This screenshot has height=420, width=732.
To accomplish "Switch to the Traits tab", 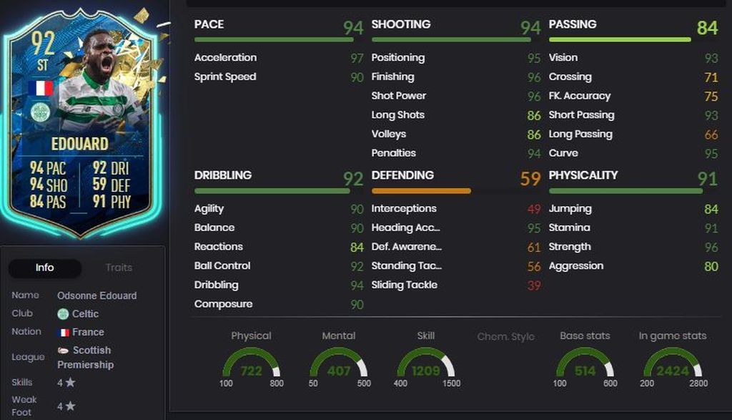I will click(x=119, y=268).
